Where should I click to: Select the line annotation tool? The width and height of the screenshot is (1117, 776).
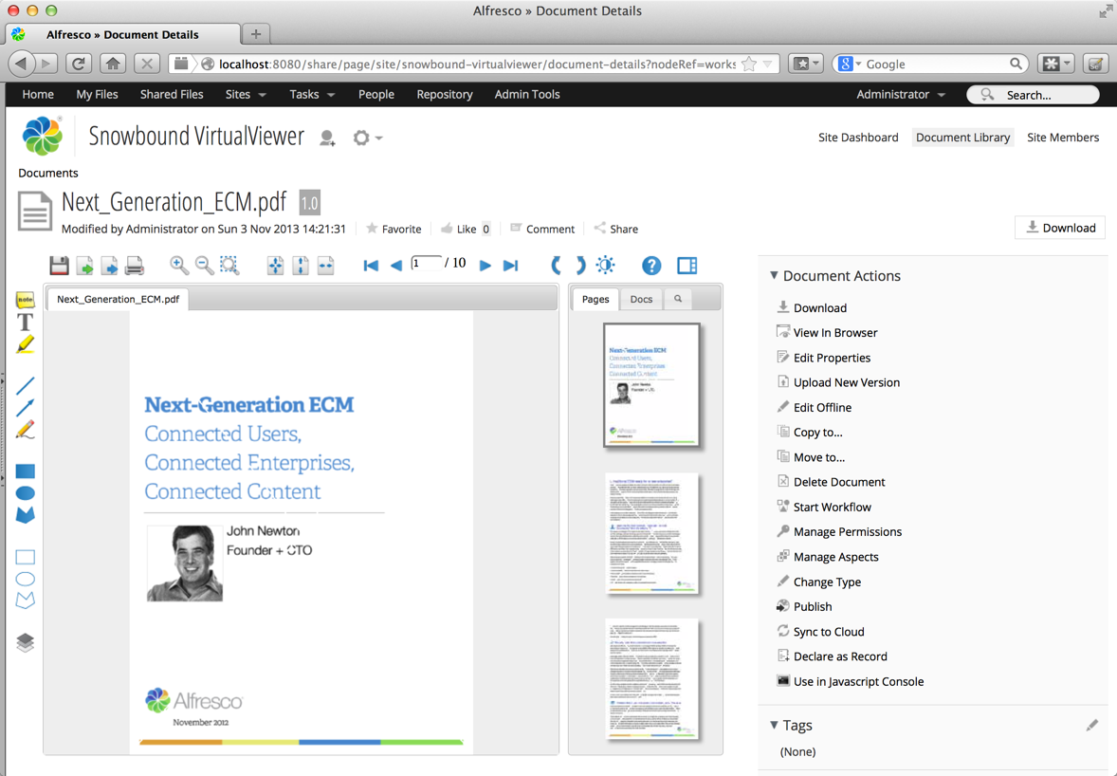(x=25, y=385)
